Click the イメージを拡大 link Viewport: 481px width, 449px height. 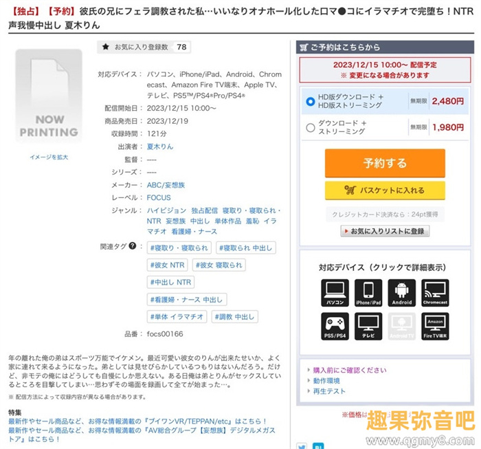pyautogui.click(x=49, y=157)
